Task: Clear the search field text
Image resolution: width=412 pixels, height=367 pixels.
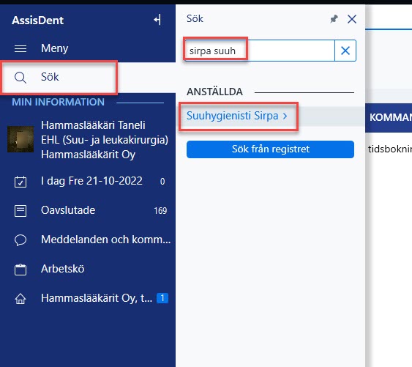Action: (x=345, y=51)
